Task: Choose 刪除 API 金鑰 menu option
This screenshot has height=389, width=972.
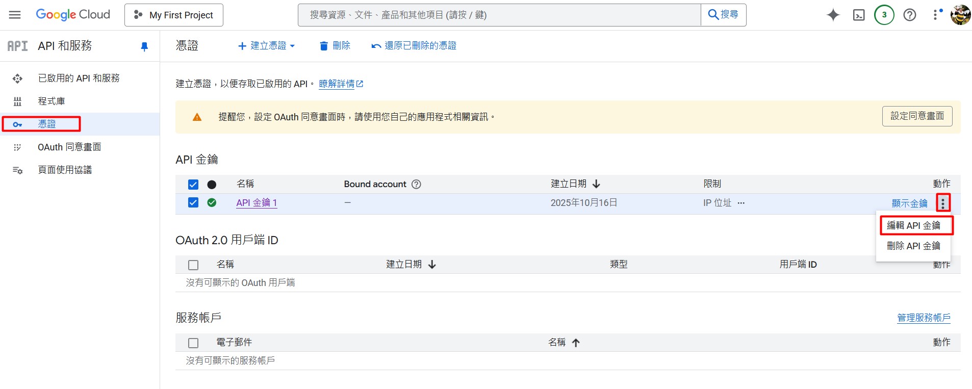Action: click(913, 246)
